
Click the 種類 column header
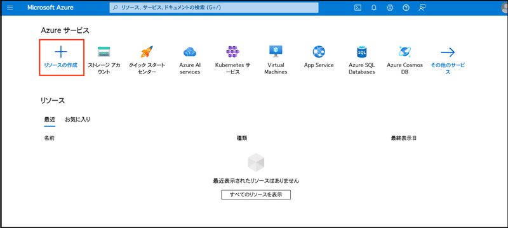[x=242, y=138]
